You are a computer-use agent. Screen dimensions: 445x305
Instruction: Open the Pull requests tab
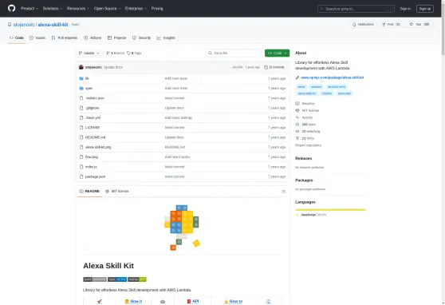click(x=65, y=38)
